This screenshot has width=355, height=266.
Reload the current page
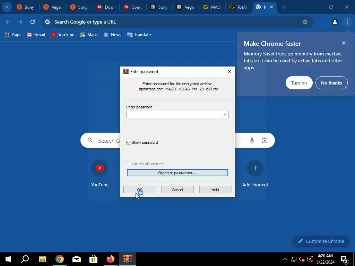pos(33,22)
